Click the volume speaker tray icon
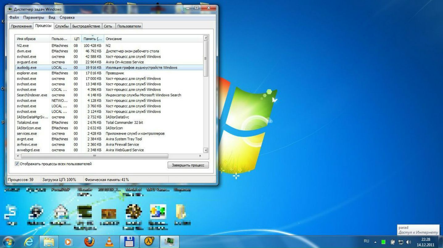 (x=409, y=242)
